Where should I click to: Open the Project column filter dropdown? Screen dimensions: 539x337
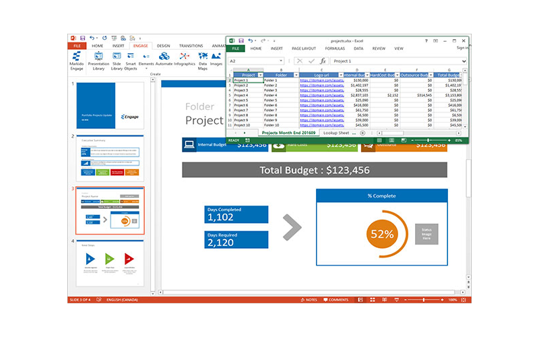[260, 75]
